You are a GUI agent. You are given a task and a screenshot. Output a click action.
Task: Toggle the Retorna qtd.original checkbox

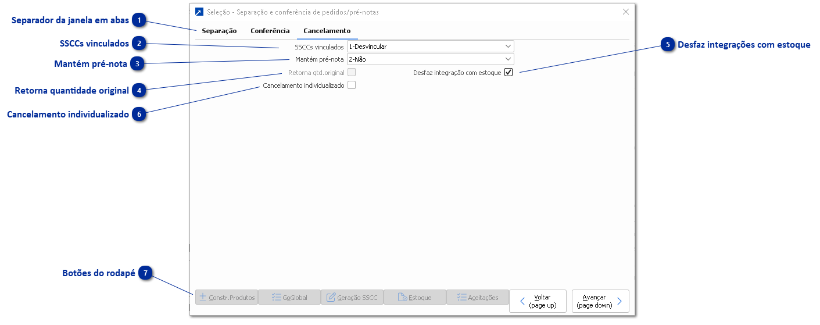point(352,73)
